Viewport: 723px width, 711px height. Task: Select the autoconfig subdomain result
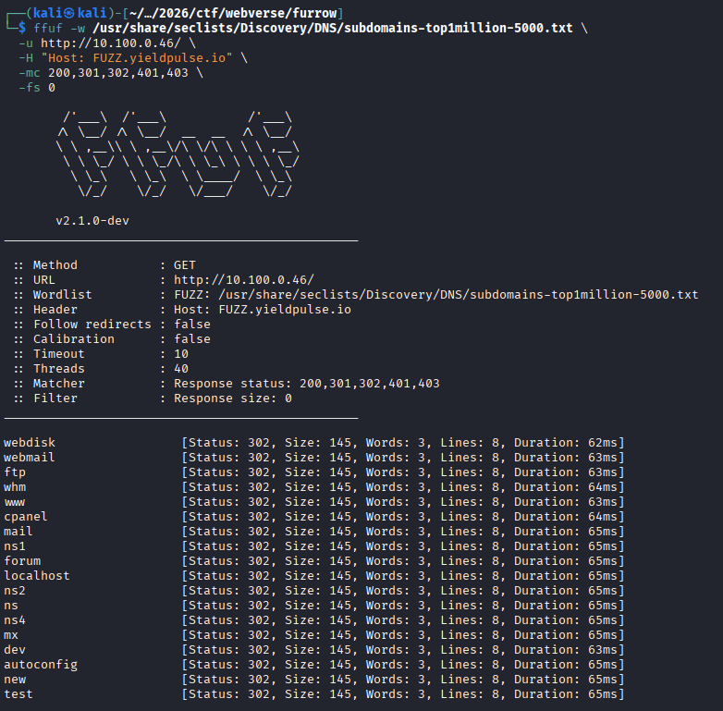41,664
